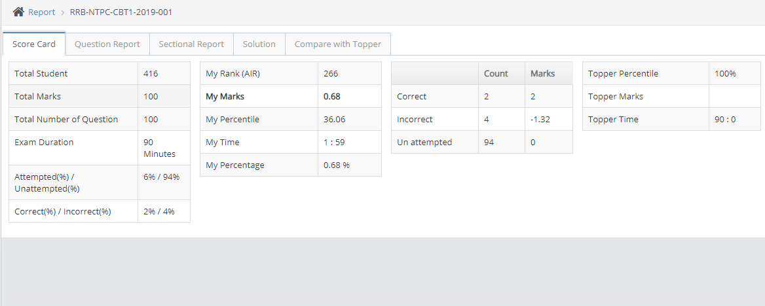
Task: Select the Total Number of Question label
Action: tap(66, 120)
